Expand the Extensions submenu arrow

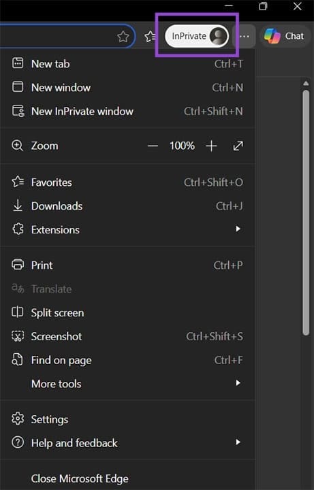pyautogui.click(x=238, y=229)
